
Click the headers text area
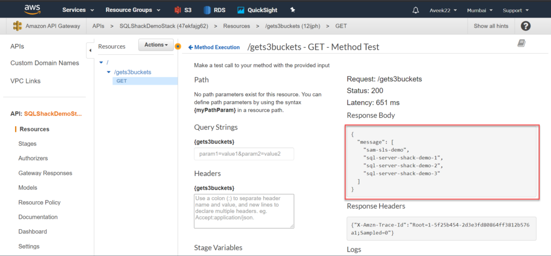pos(244,211)
